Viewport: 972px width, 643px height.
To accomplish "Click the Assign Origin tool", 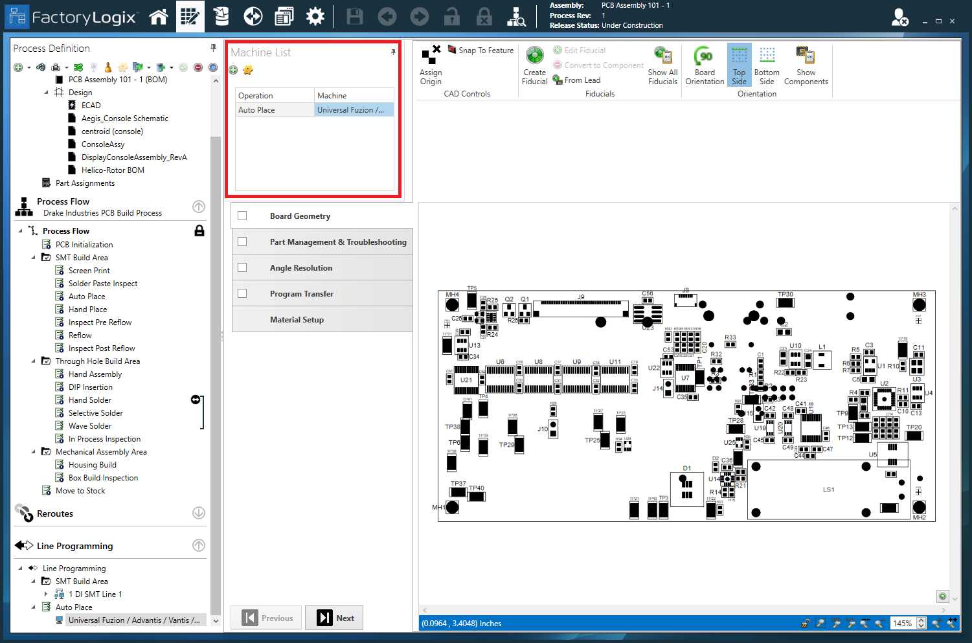I will click(431, 65).
